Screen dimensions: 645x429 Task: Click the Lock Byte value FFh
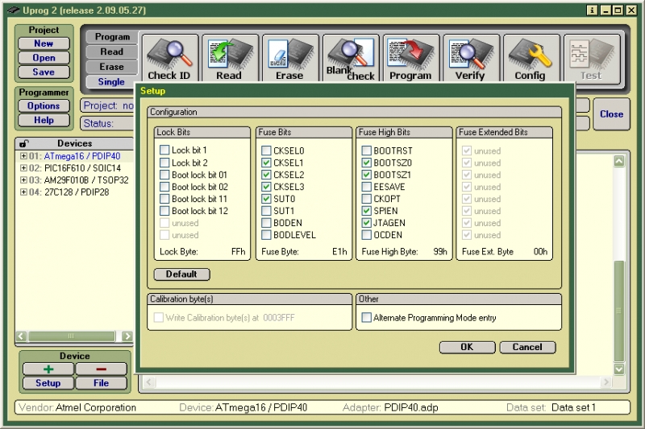click(x=238, y=251)
